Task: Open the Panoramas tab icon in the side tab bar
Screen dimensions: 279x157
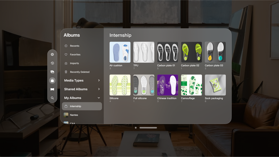Action: click(x=52, y=89)
